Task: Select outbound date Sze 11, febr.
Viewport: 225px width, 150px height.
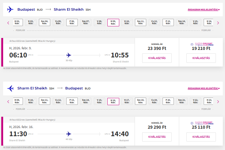Action: (x=141, y=22)
